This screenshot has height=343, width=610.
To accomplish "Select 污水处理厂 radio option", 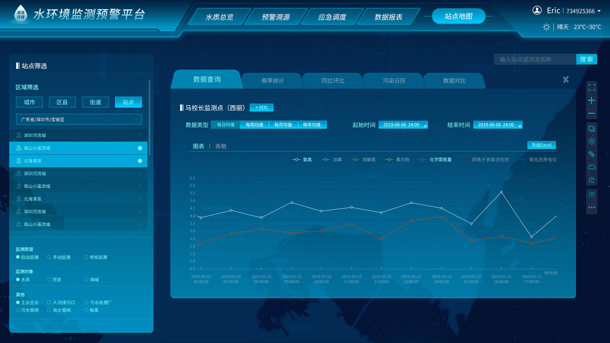I will point(86,302).
